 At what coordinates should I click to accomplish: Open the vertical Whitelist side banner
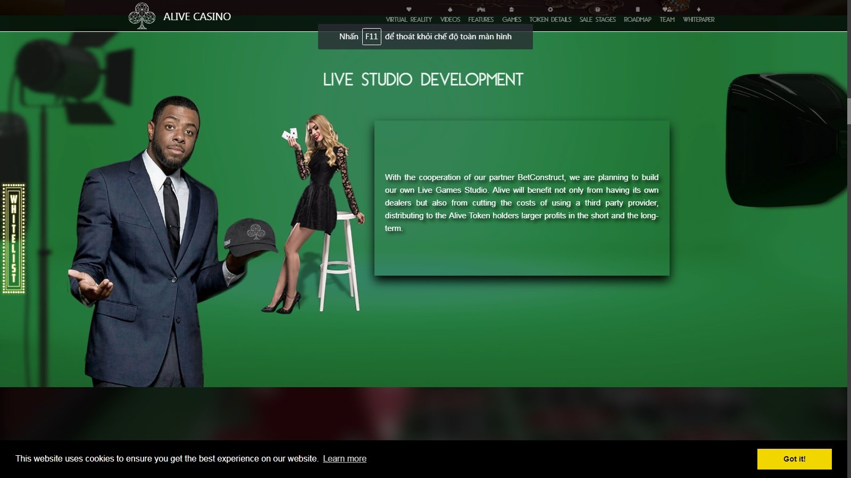point(14,238)
